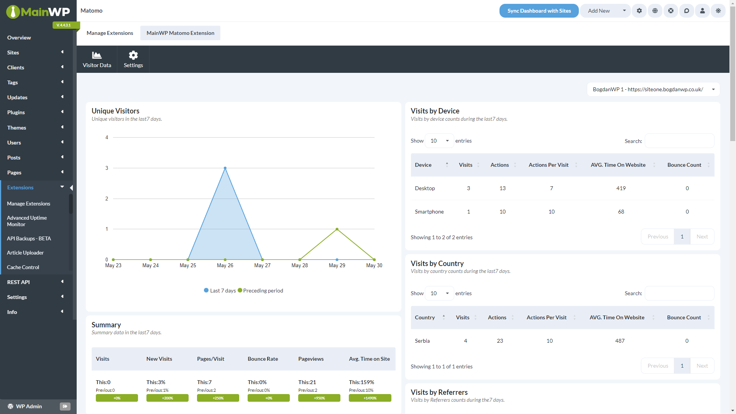Toggle Last 7 days legend series
The width and height of the screenshot is (736, 414).
220,291
